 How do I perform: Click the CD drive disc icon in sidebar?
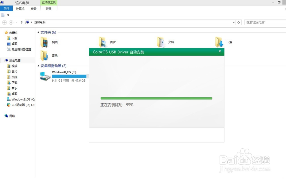9,105
